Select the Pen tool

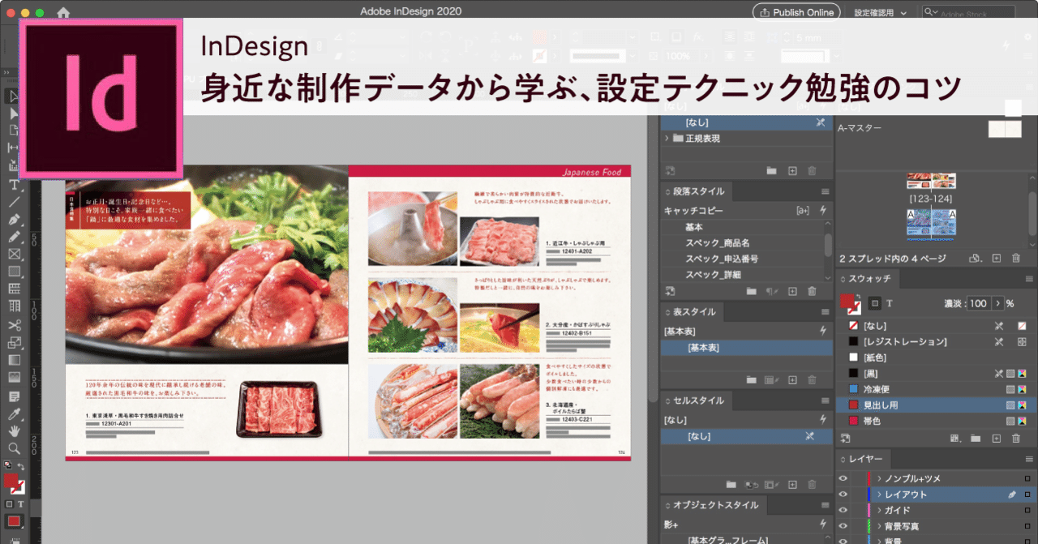[x=14, y=220]
